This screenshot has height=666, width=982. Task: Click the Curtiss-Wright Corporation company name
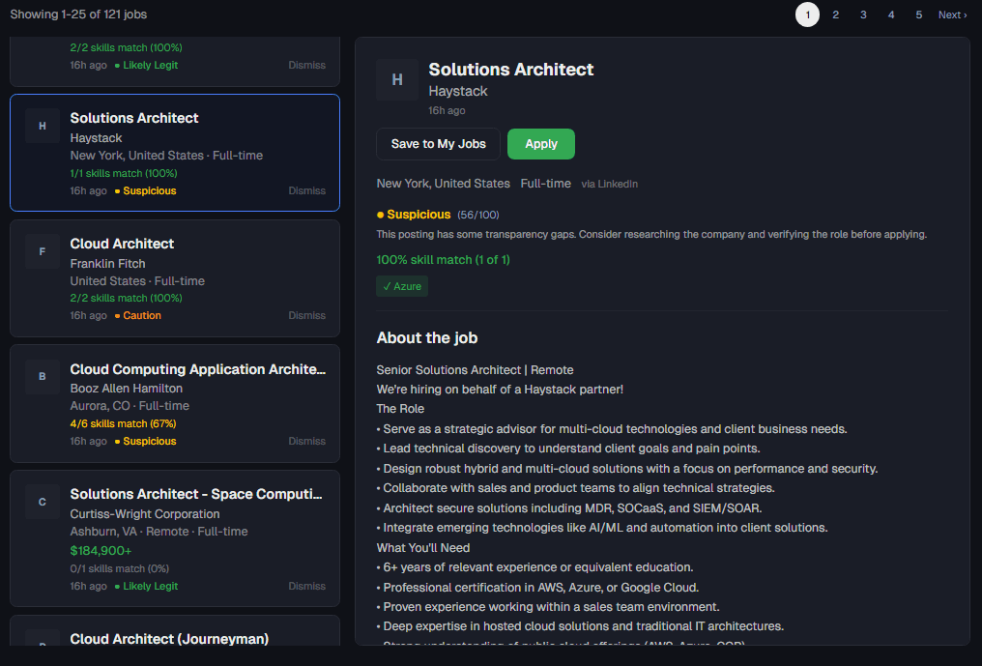[145, 513]
